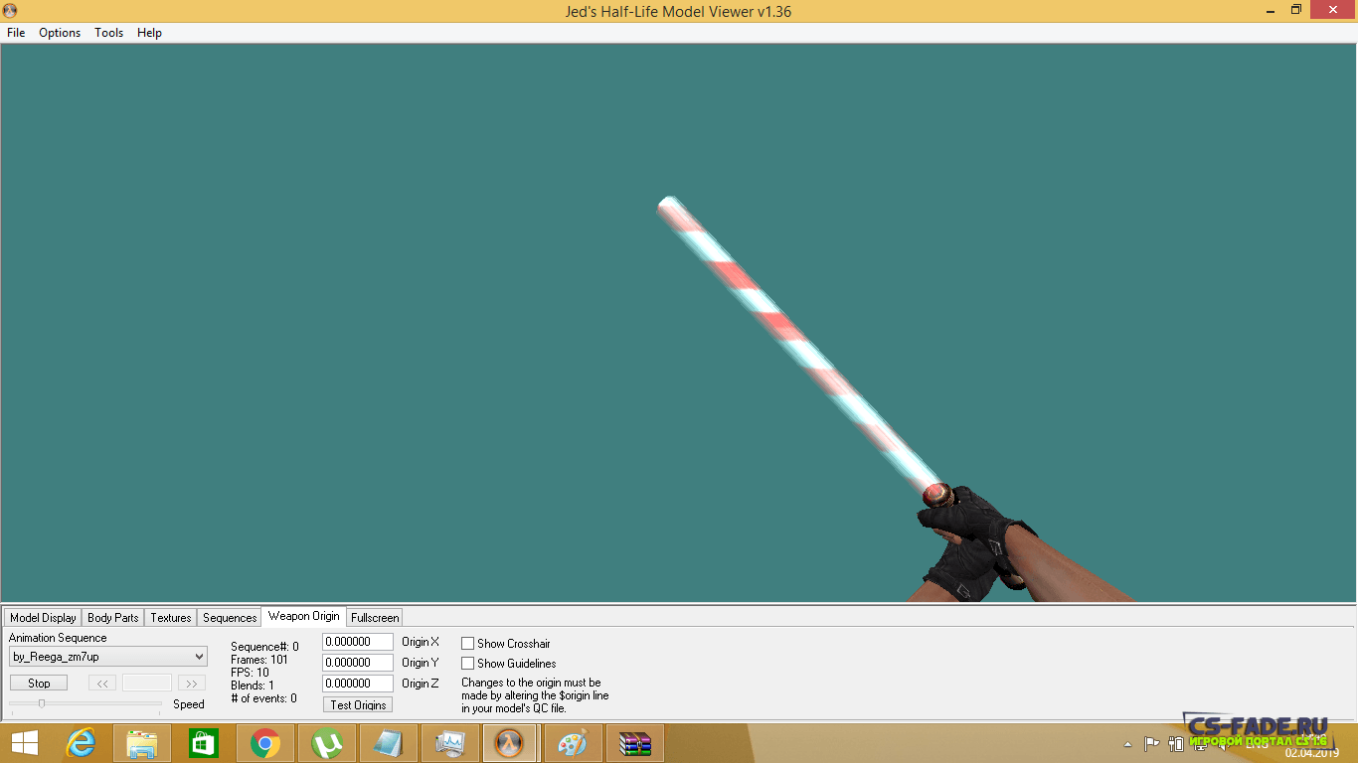Enable the Show Guidelines checkbox

pyautogui.click(x=467, y=664)
